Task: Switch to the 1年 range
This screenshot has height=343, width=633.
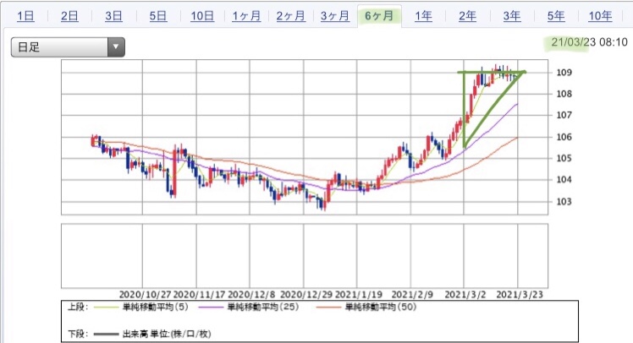Action: [423, 16]
